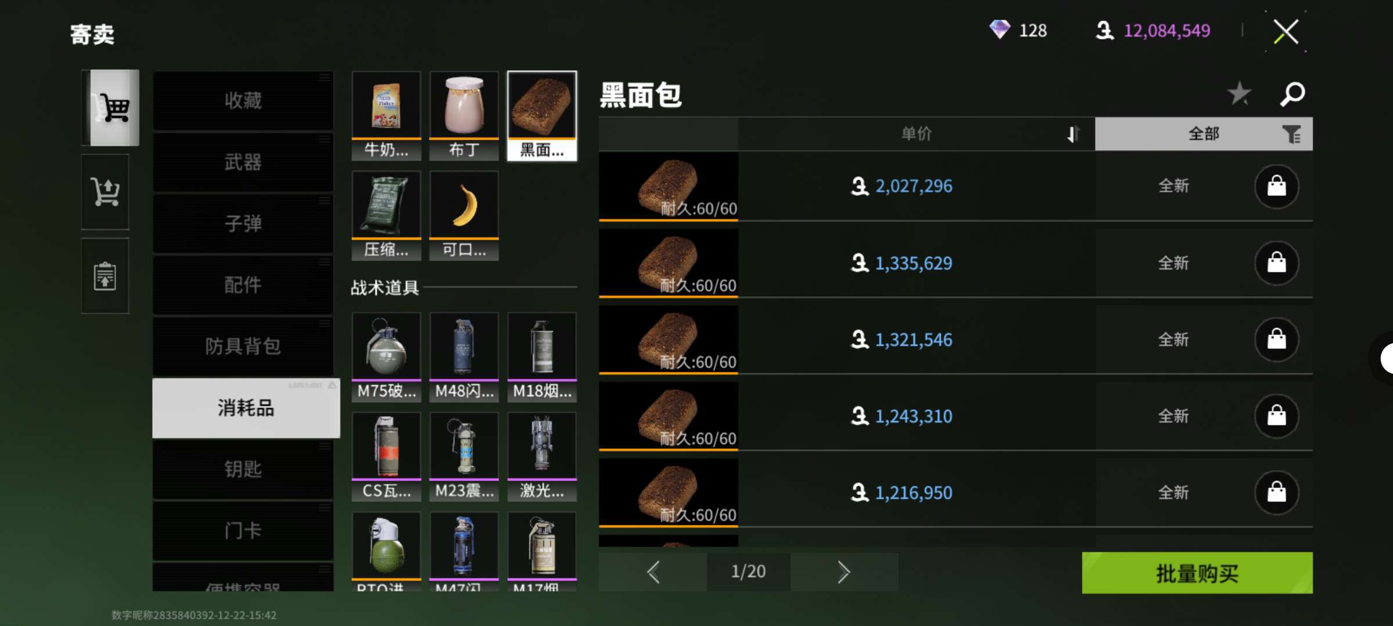1393x626 pixels.
Task: Select the 武器 category tab
Action: point(243,162)
